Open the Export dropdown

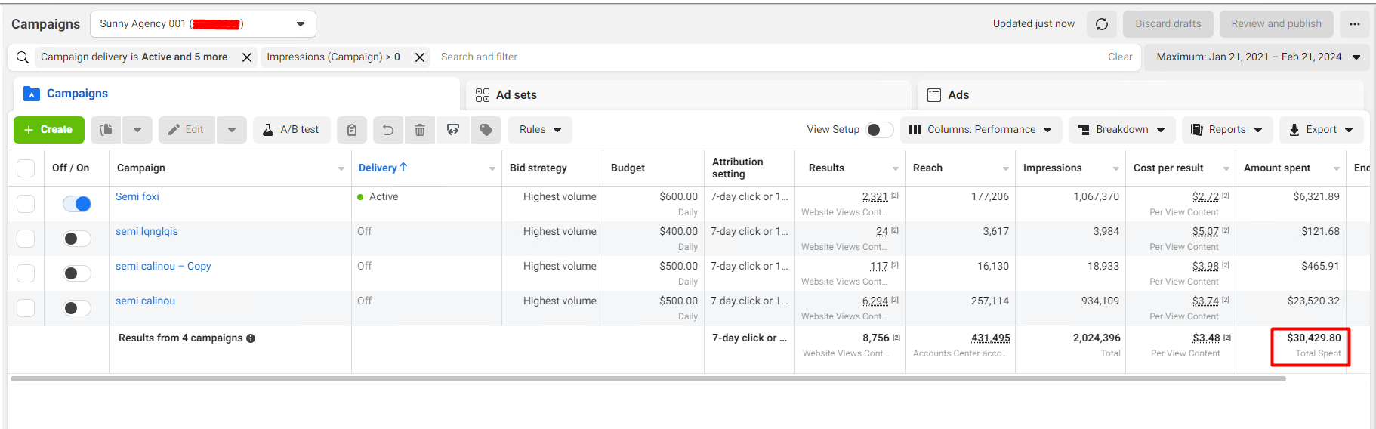1322,130
